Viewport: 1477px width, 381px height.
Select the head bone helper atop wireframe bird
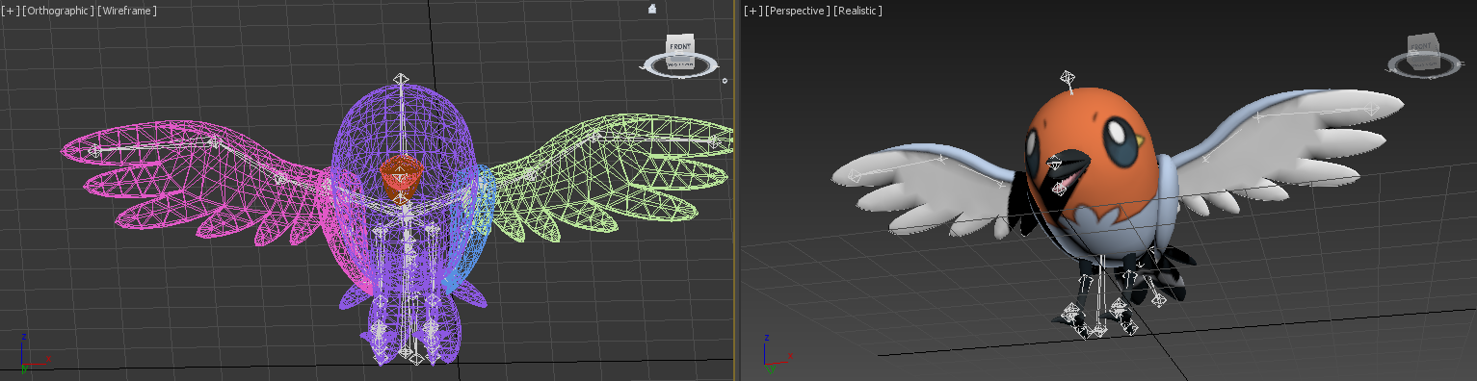coord(401,80)
